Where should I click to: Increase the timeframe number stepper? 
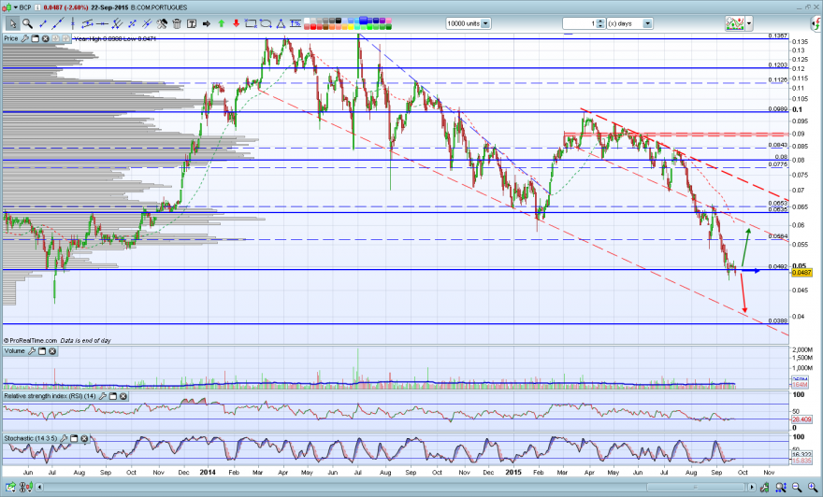(x=600, y=21)
